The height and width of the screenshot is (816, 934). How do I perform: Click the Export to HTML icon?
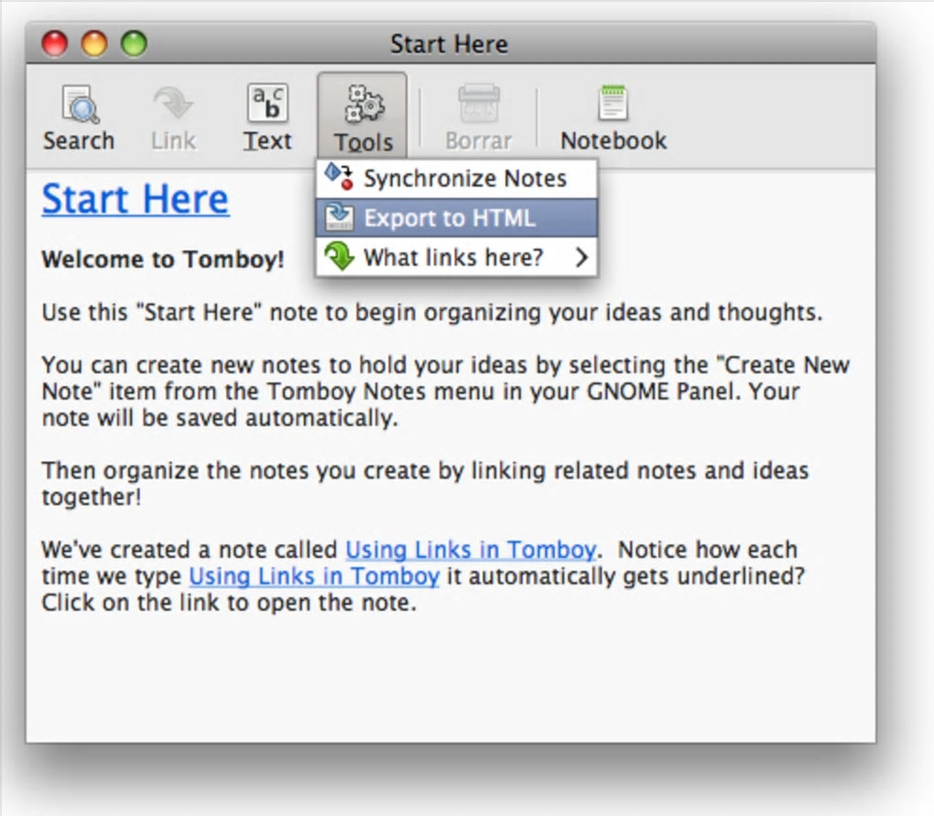[x=340, y=217]
